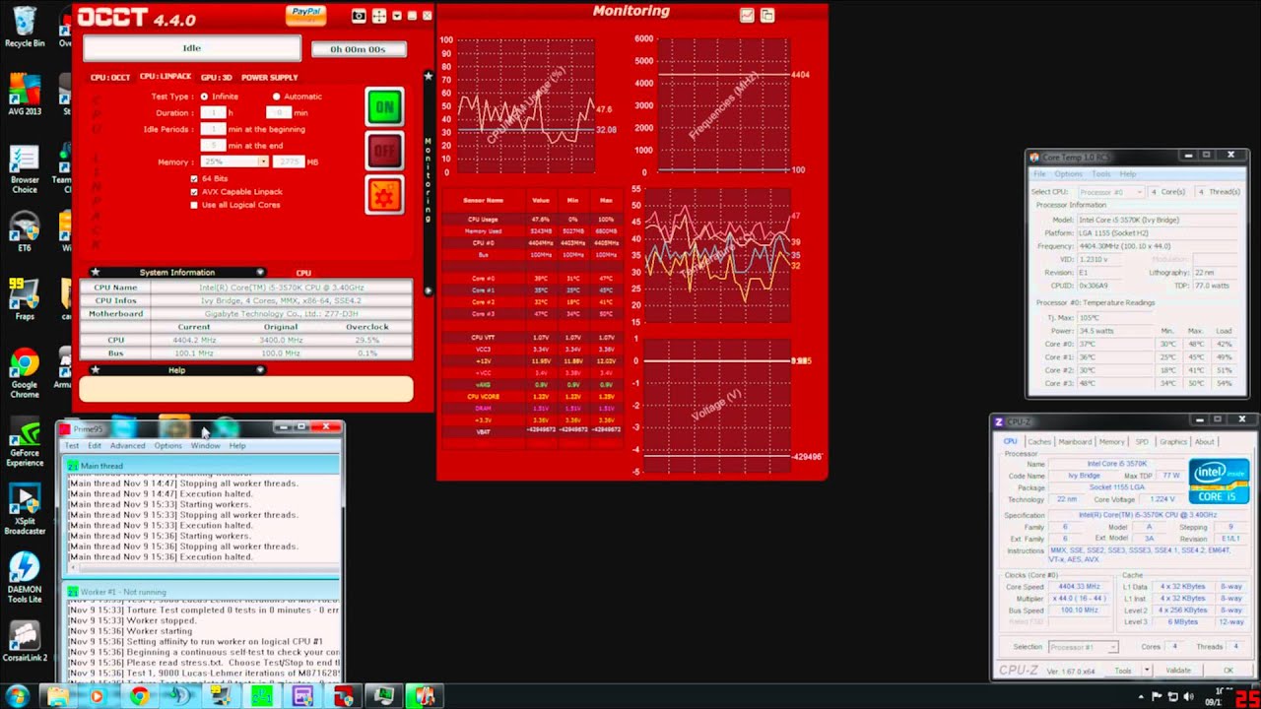
Task: Switch to the Graphics tab in CPU-Z
Action: pyautogui.click(x=1172, y=442)
